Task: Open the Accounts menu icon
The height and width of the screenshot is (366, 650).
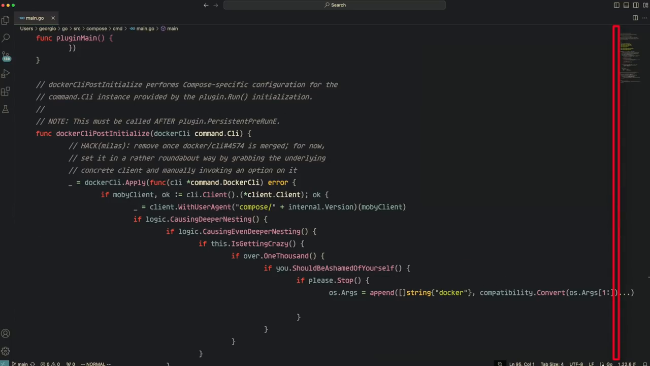Action: tap(6, 333)
